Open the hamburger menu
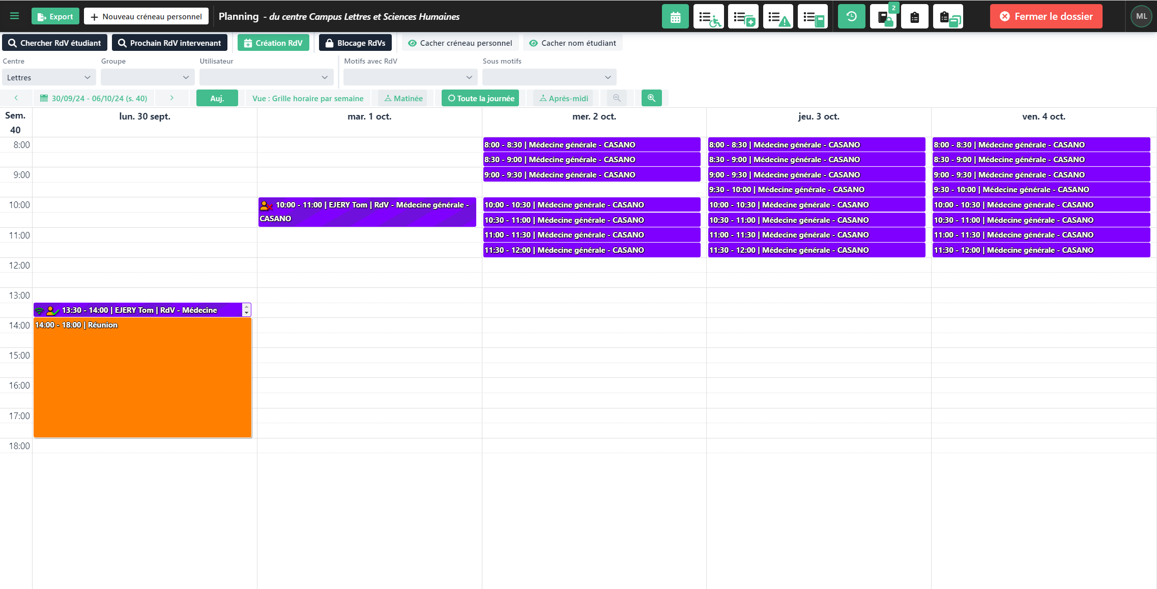Viewport: 1157px width, 589px height. click(x=14, y=16)
